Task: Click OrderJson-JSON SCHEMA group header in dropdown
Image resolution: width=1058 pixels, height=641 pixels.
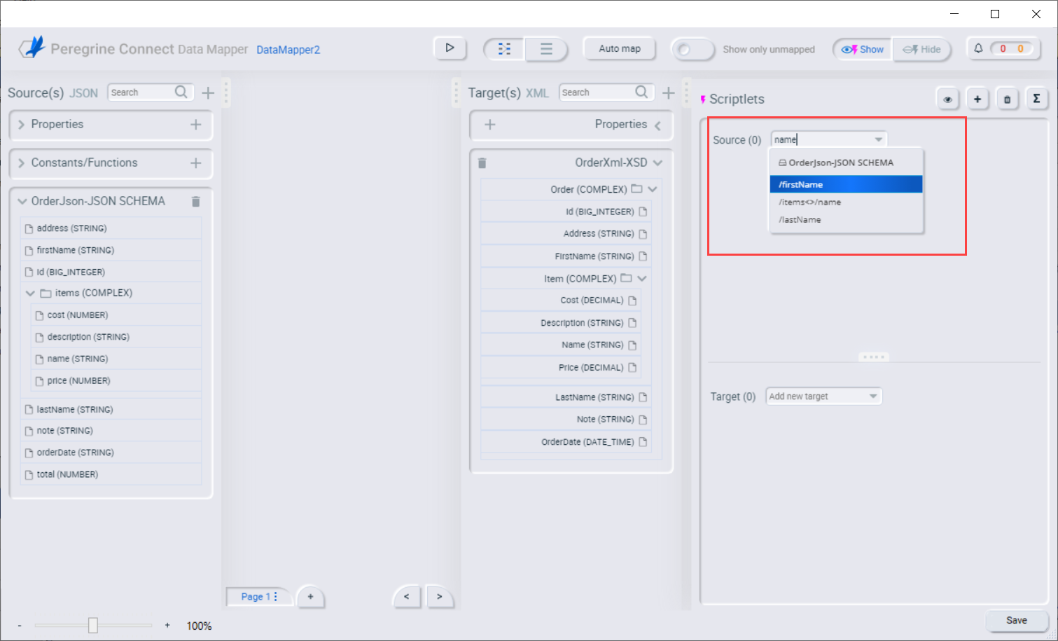Action: (x=846, y=163)
